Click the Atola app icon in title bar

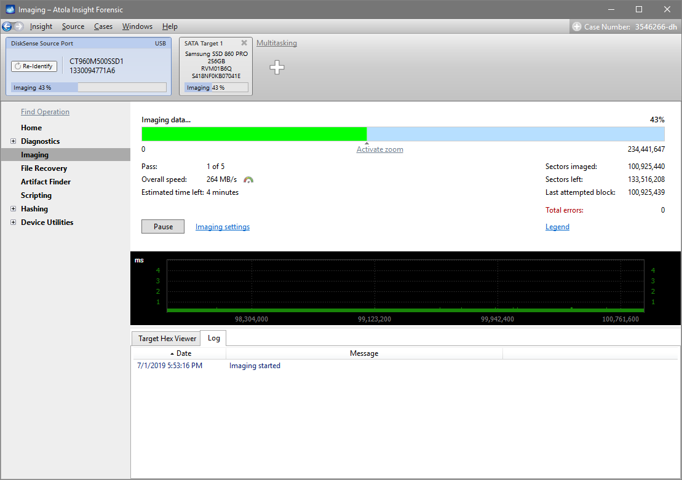[x=10, y=9]
